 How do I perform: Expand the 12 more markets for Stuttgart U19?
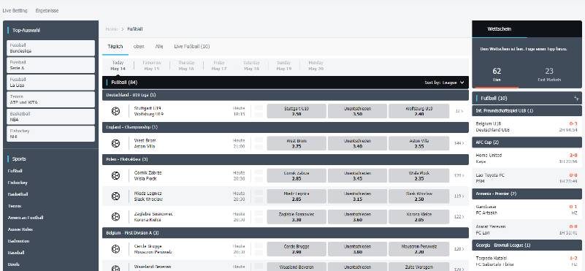tap(459, 111)
